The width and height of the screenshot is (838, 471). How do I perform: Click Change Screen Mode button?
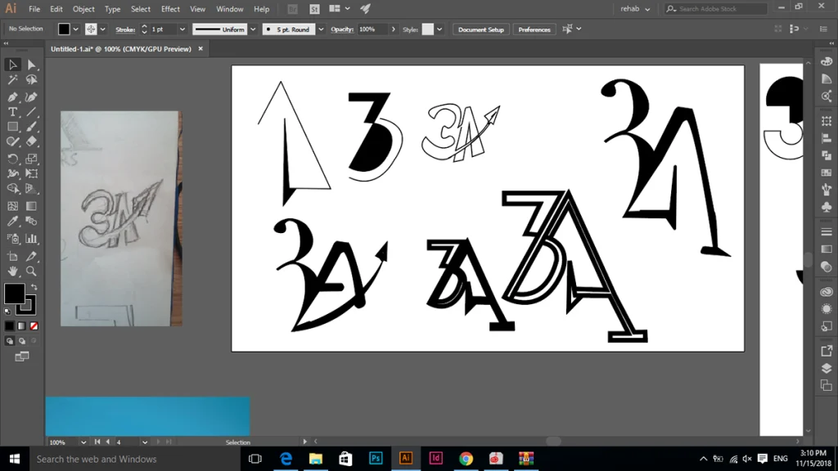(22, 357)
